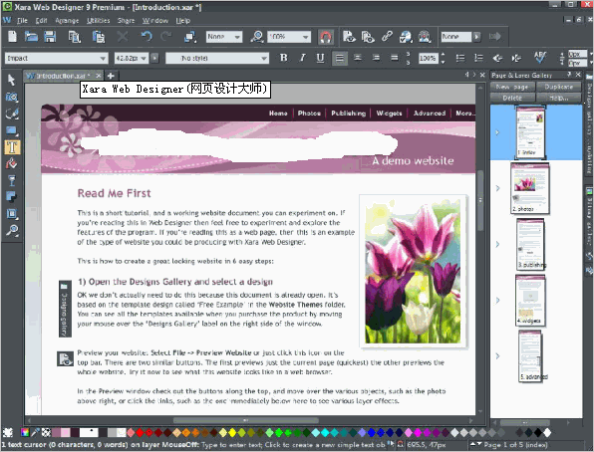Select the Text tool
This screenshot has width=594, height=452.
(x=12, y=147)
